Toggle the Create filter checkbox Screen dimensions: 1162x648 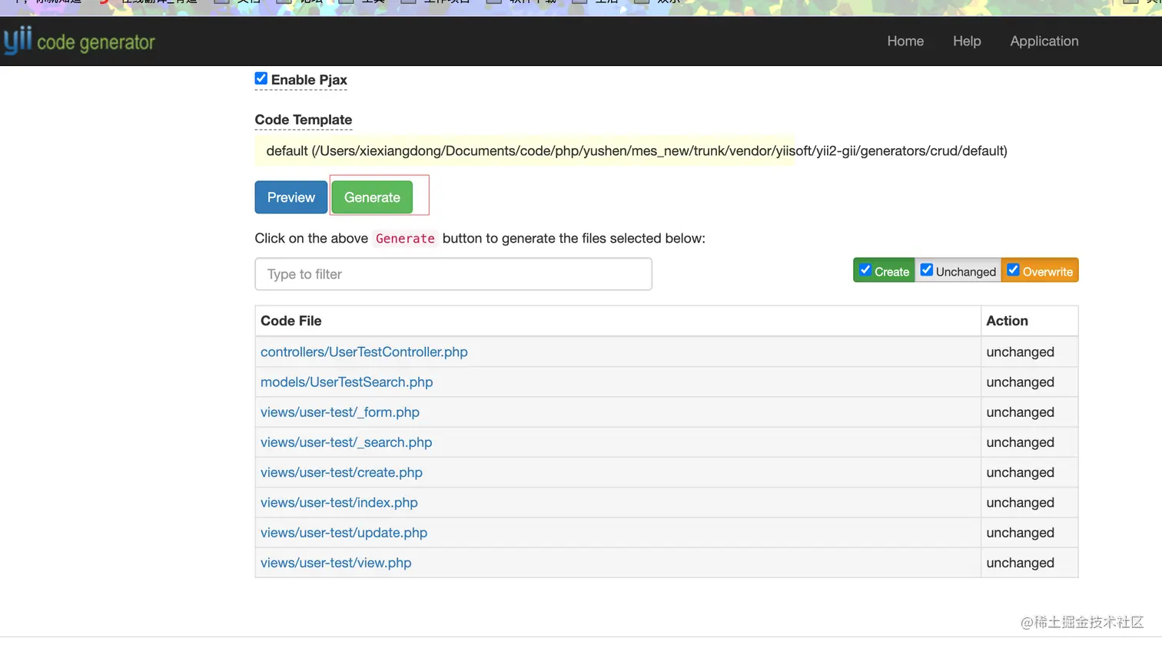click(x=865, y=270)
